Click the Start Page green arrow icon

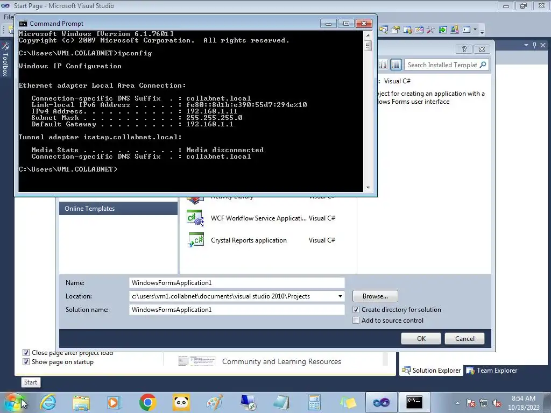tap(443, 30)
